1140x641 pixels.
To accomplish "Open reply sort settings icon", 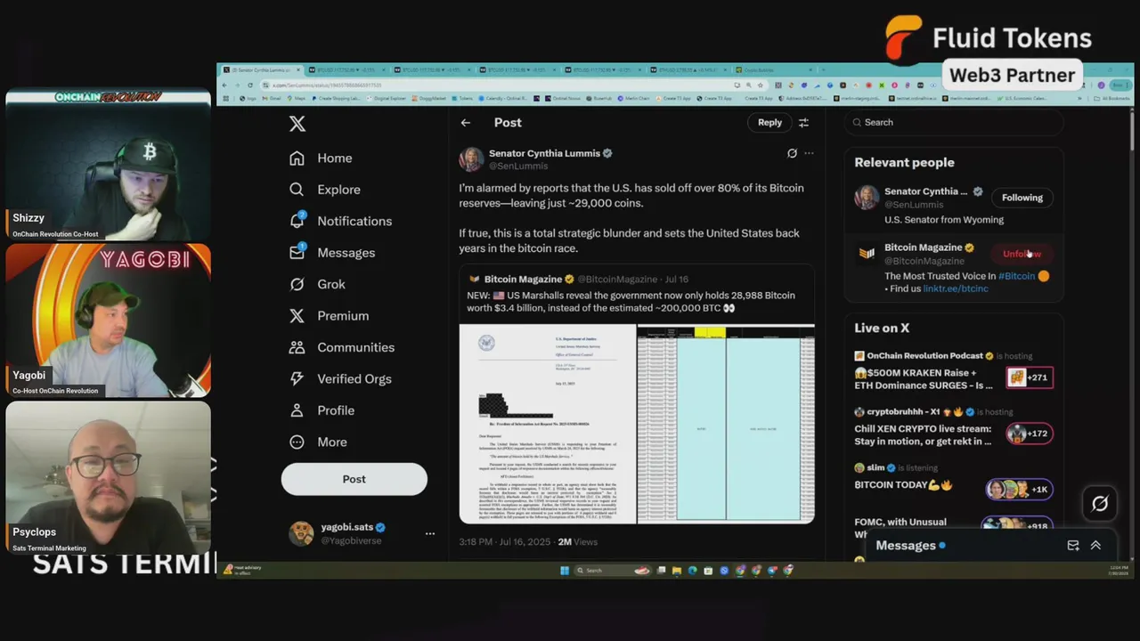I will tap(803, 123).
